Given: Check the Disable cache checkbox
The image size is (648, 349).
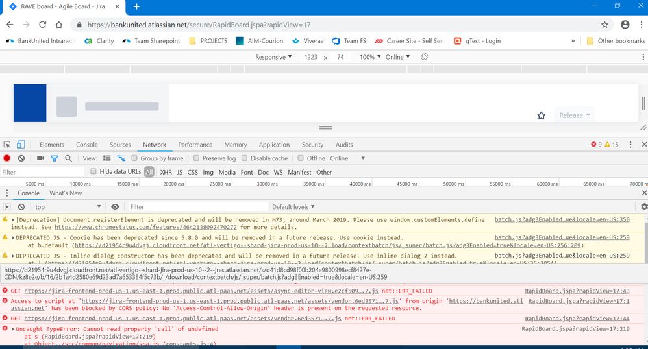Looking at the screenshot, I should (x=244, y=158).
